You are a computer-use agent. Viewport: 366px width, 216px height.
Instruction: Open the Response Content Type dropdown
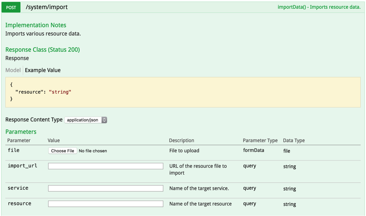point(85,120)
